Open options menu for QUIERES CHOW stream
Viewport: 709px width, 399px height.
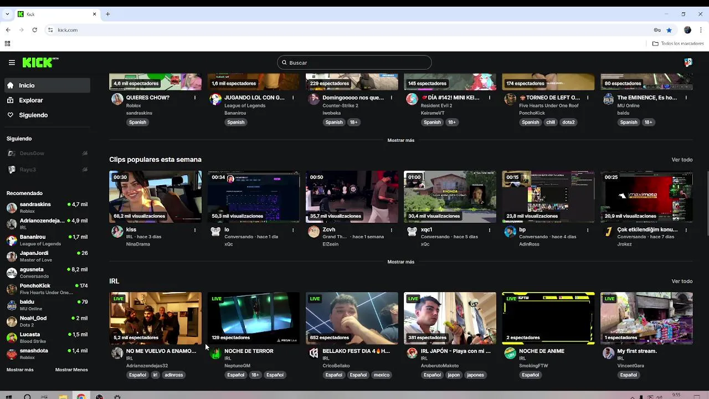tap(195, 98)
